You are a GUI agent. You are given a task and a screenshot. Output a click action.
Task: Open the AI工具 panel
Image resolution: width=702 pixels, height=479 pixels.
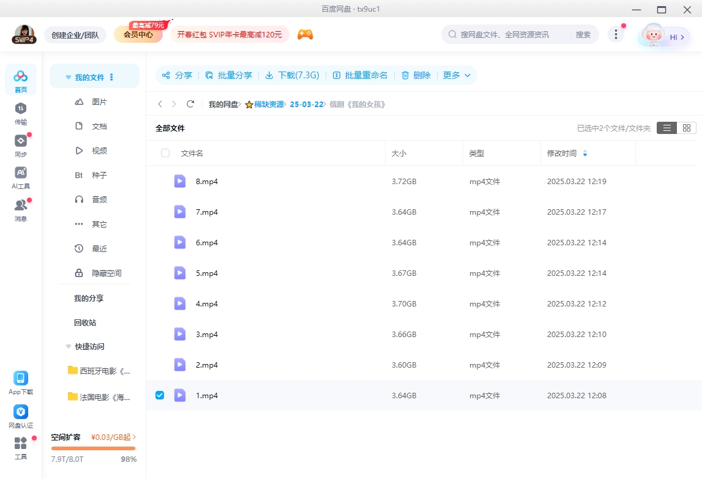pyautogui.click(x=20, y=176)
